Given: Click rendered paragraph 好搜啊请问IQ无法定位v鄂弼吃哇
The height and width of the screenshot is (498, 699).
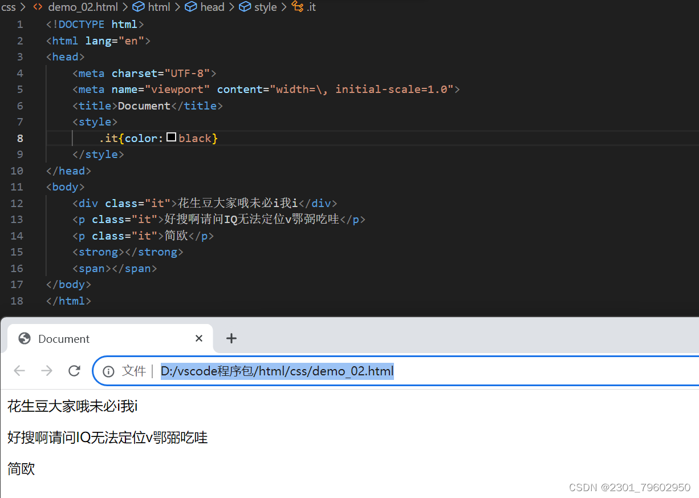Looking at the screenshot, I should [x=108, y=438].
